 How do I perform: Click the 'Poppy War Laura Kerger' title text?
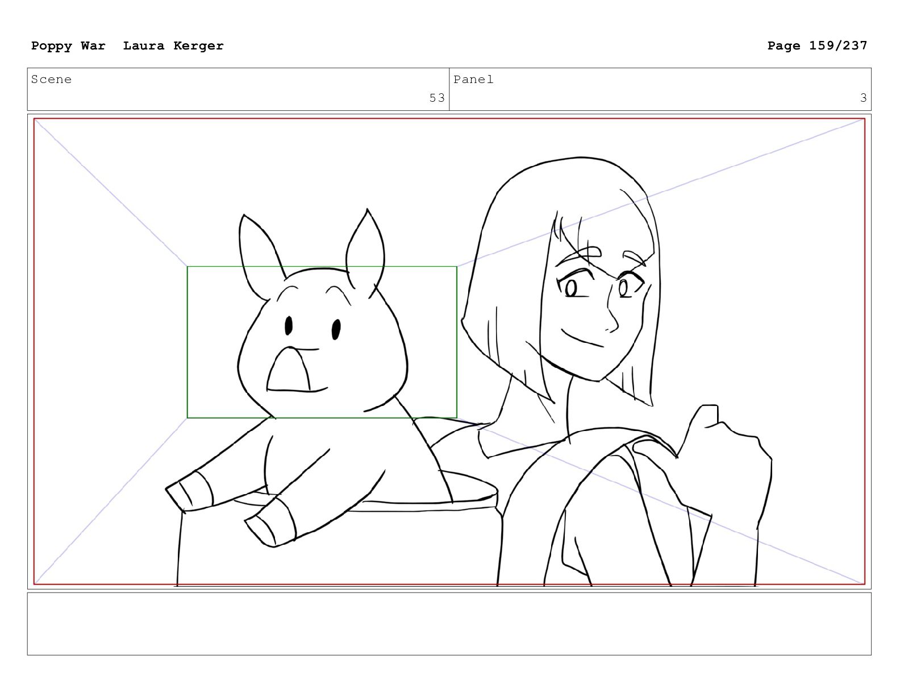coord(127,45)
